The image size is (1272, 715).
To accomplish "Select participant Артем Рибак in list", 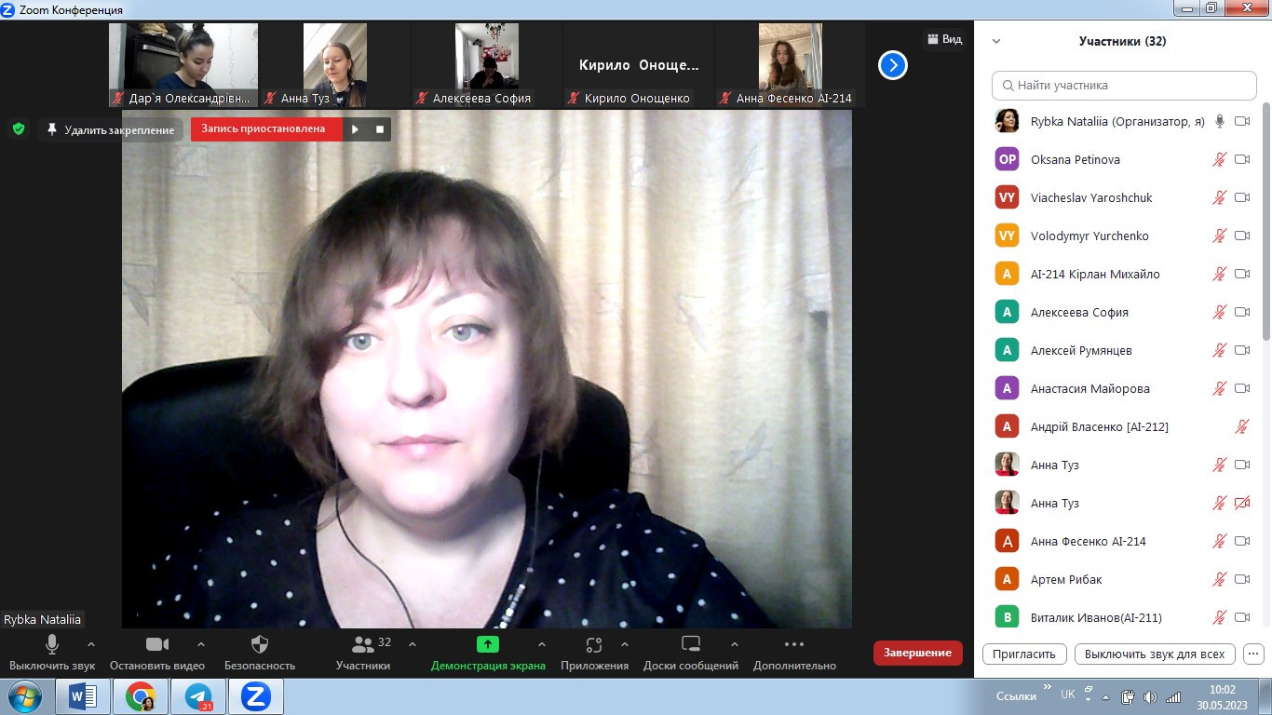I will pos(1122,579).
